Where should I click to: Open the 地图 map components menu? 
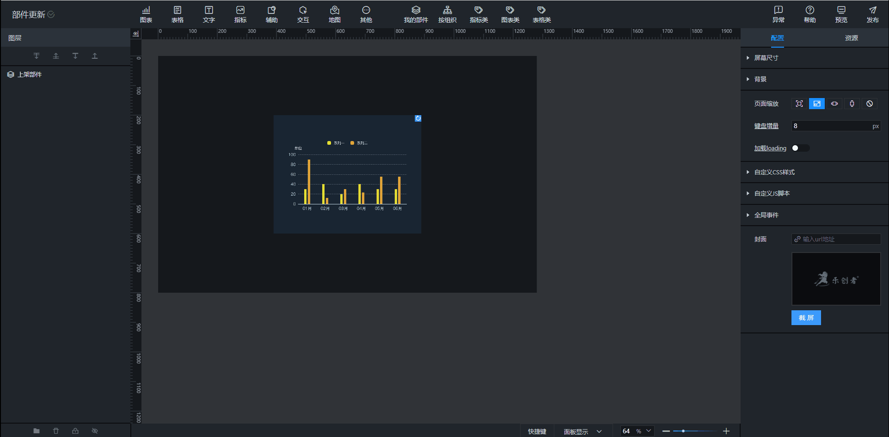(x=334, y=14)
